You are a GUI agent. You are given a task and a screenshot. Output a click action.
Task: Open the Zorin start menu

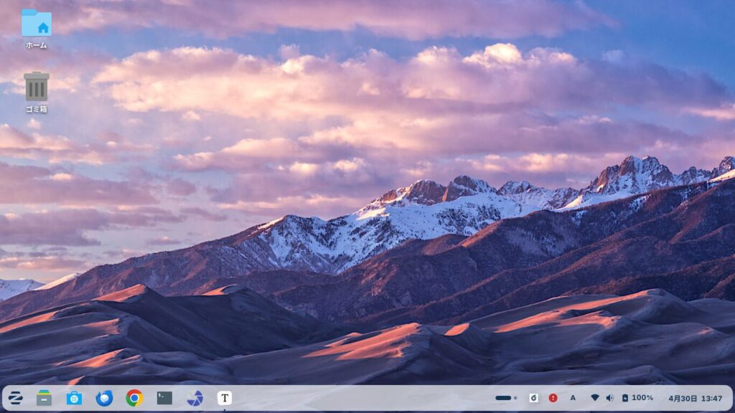pos(15,398)
